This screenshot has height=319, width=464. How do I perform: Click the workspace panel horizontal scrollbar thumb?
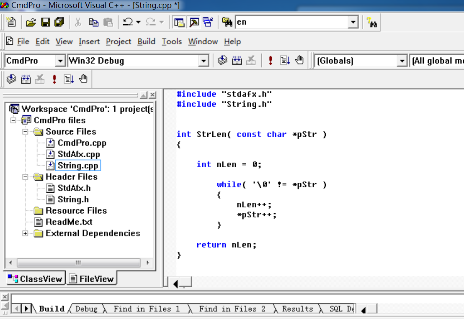tap(78, 263)
